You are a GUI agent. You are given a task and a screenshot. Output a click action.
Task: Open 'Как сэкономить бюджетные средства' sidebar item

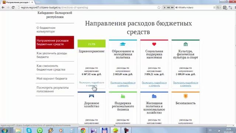[x=55, y=68]
